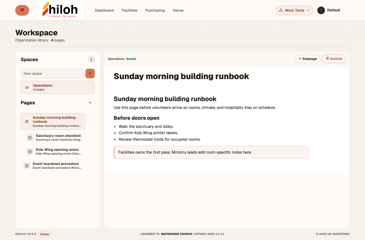Screen dimensions: 365x240
Task: Select the Operations space
Action: click(x=58, y=87)
